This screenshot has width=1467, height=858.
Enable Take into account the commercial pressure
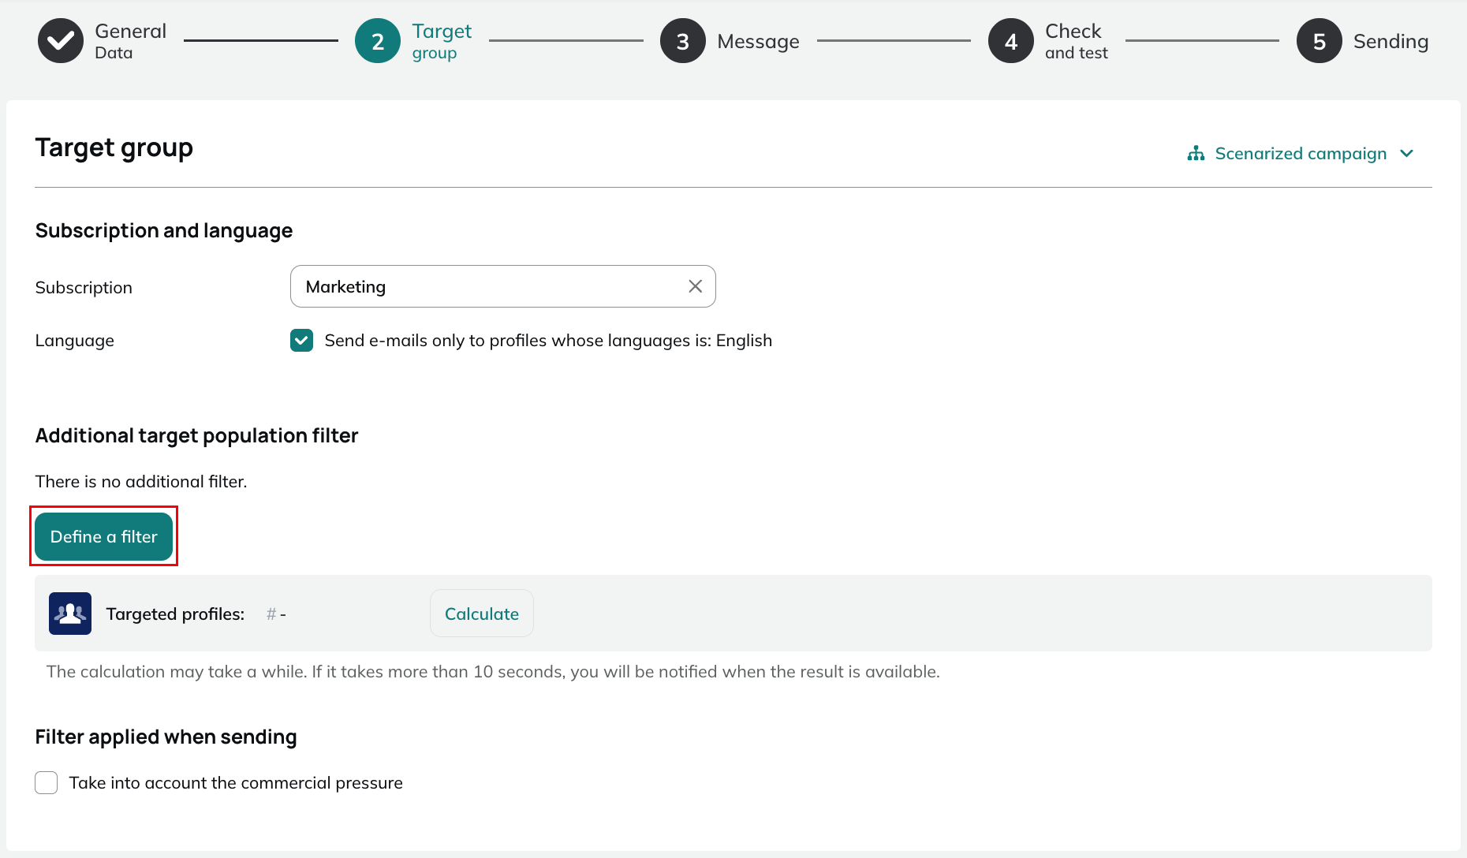47,783
